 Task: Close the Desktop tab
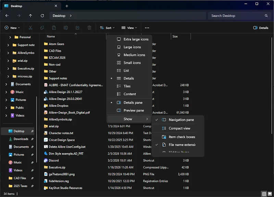click(56, 6)
